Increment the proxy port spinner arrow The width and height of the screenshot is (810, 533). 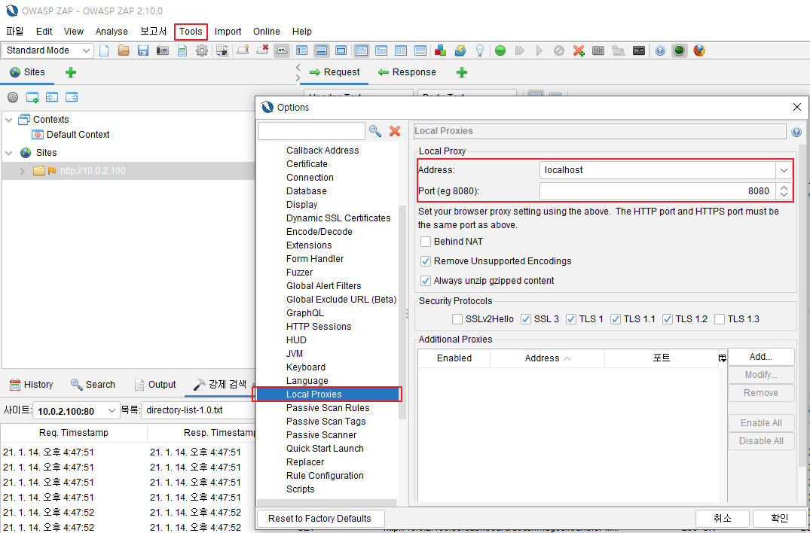784,187
